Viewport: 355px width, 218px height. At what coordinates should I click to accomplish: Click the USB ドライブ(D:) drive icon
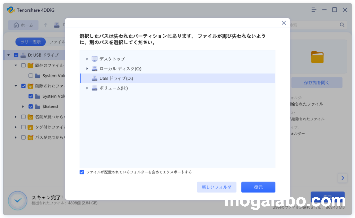[x=94, y=78]
